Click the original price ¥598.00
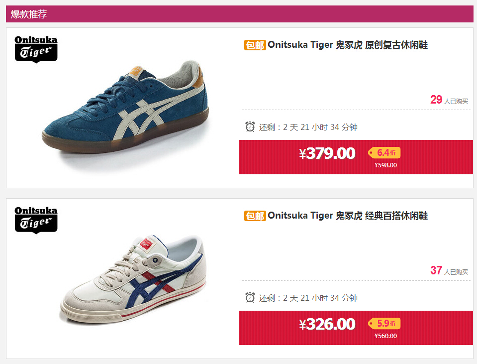 (x=385, y=165)
